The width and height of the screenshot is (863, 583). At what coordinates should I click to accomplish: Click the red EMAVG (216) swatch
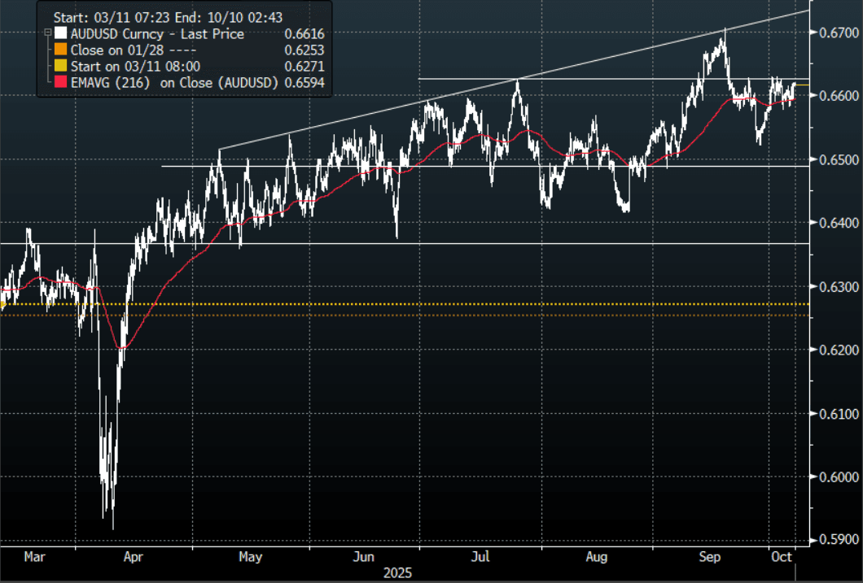60,82
